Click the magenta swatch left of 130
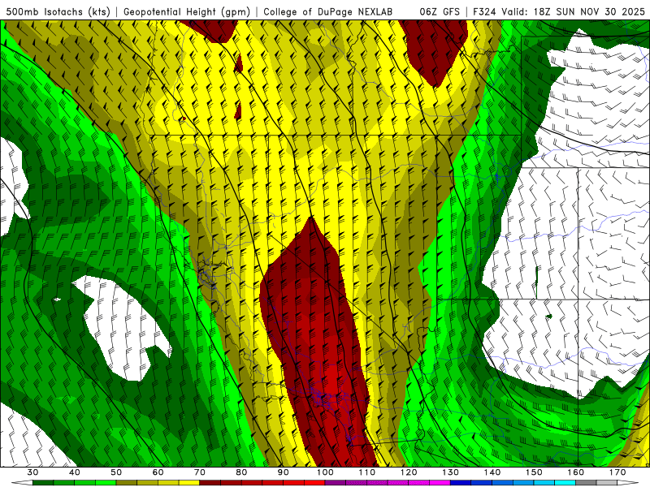Screen dimensions: 650x487 pos(440,483)
